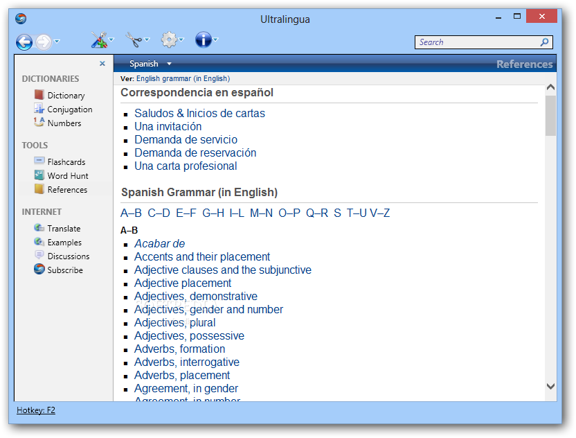Image resolution: width=576 pixels, height=438 pixels.
Task: Click scrollbar up arrow in content pane
Action: (550, 87)
